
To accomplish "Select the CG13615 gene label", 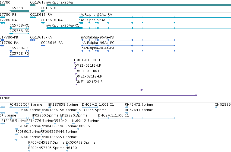I will (38, 2).
